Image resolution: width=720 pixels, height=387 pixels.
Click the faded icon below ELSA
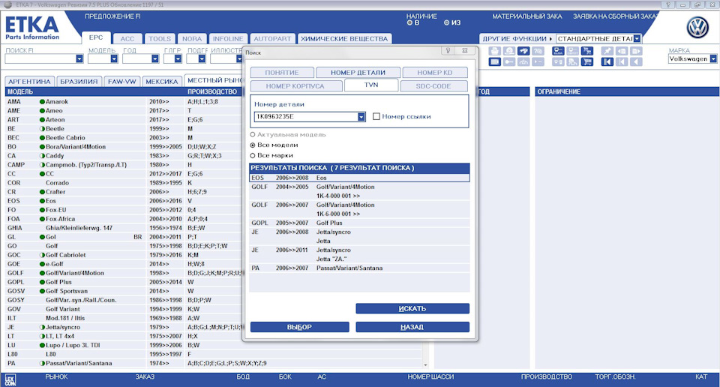[558, 62]
